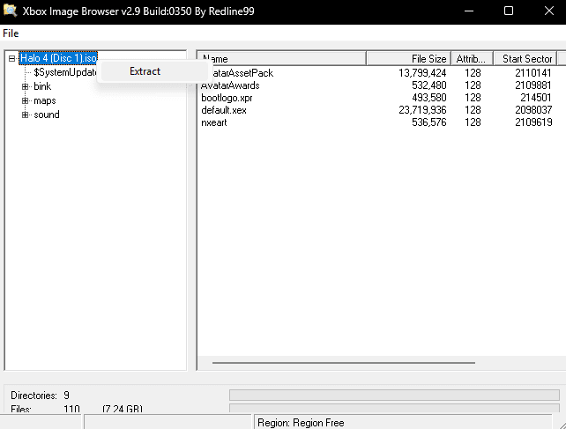Select the sound folder label
Image resolution: width=566 pixels, height=429 pixels.
coord(47,115)
